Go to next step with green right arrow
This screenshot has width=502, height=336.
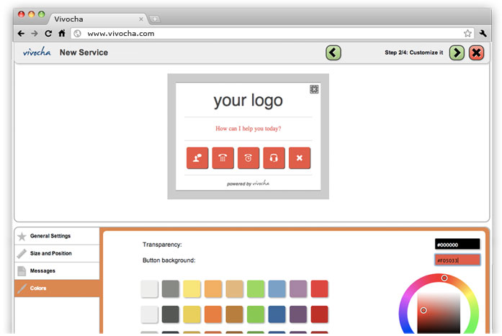(457, 53)
